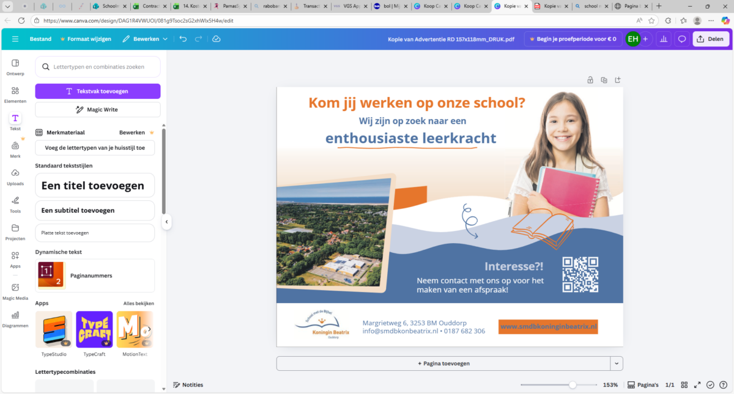Open the dropdown arrow beside Pagina toevoegen
The image size is (734, 394).
[617, 363]
